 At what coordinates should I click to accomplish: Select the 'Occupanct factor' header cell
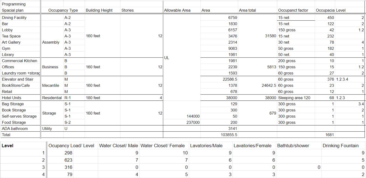[x=296, y=10]
